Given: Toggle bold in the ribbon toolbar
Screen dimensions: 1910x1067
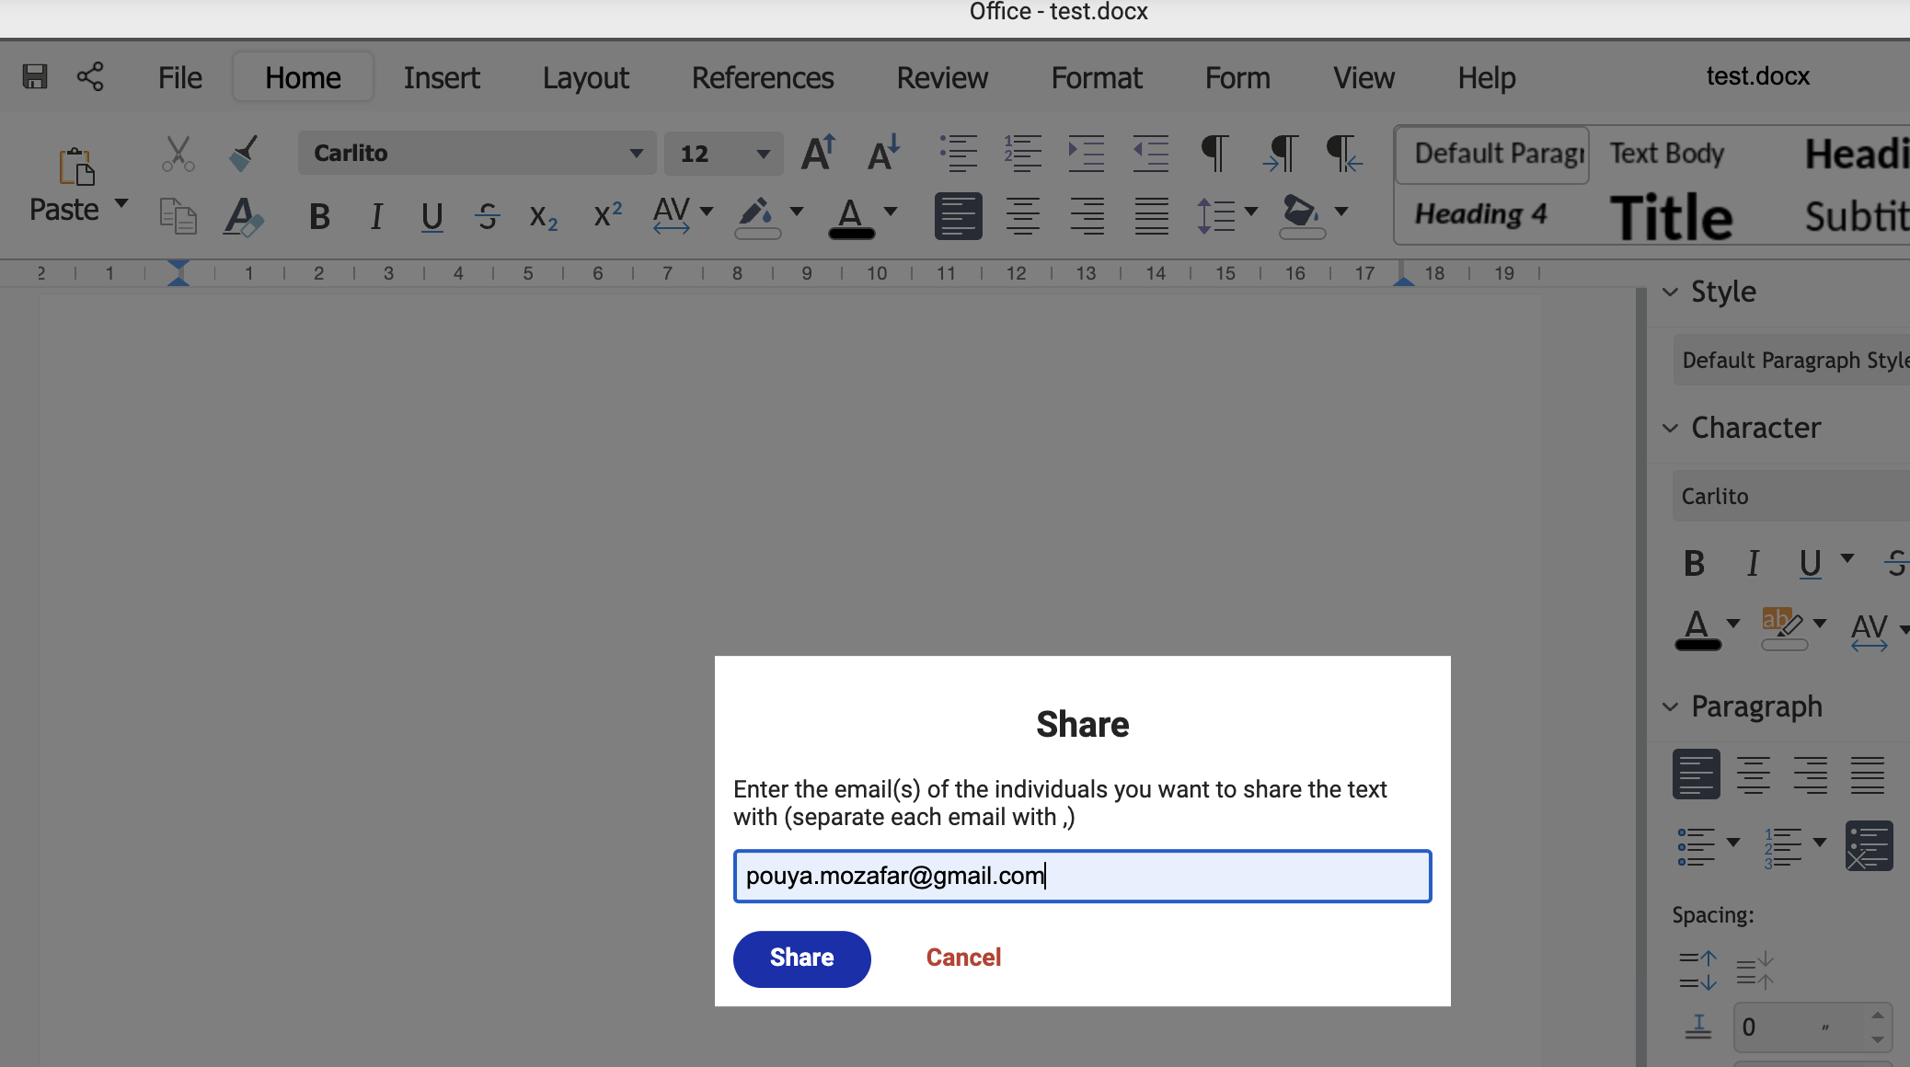Looking at the screenshot, I should 319,217.
